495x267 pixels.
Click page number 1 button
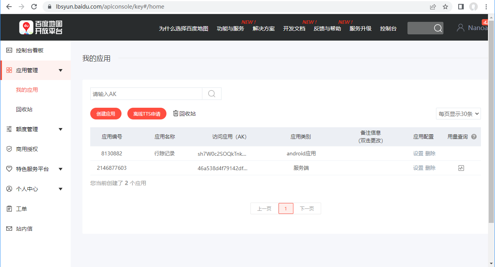286,208
